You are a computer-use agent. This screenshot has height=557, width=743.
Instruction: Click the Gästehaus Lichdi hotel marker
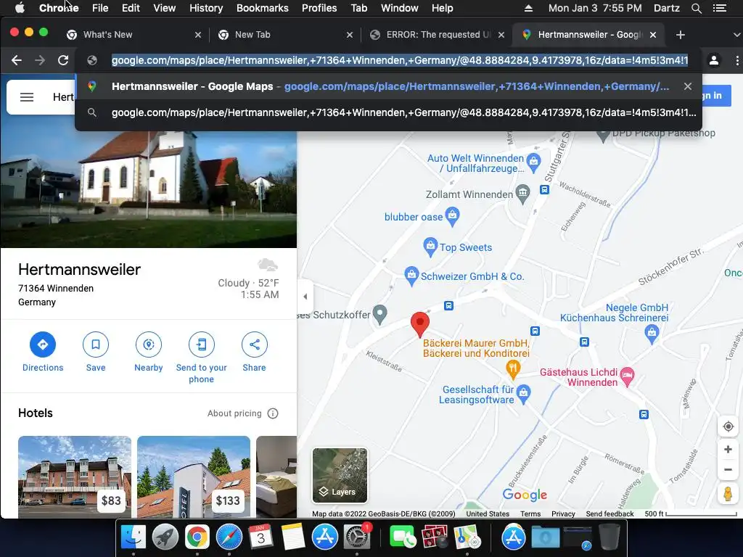(x=628, y=376)
